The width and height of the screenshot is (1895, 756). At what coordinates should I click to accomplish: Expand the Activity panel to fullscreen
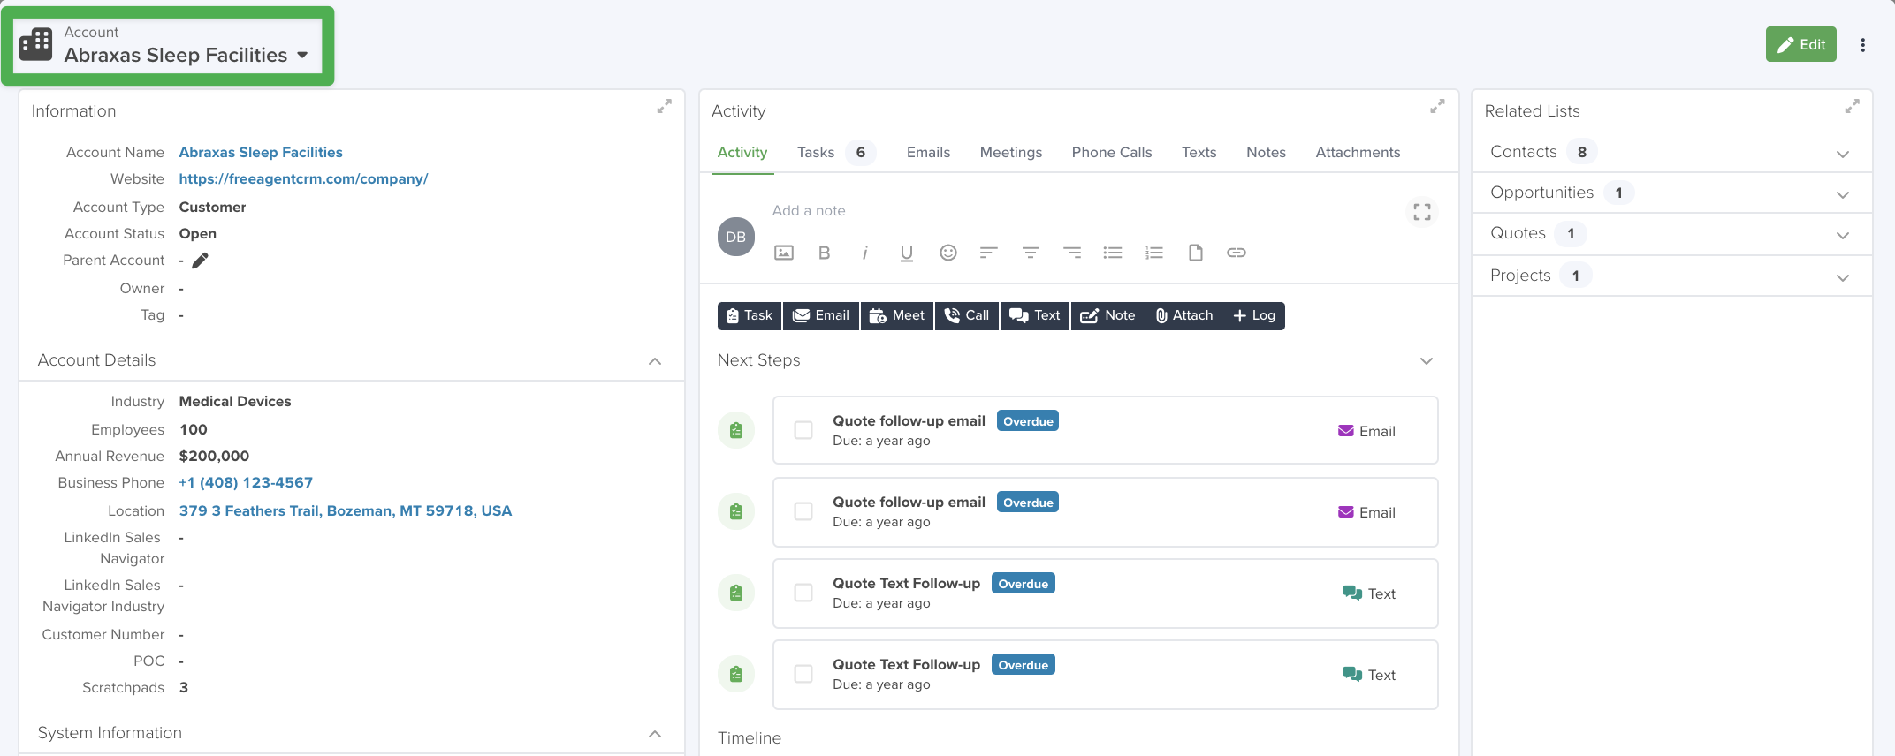coord(1437,107)
